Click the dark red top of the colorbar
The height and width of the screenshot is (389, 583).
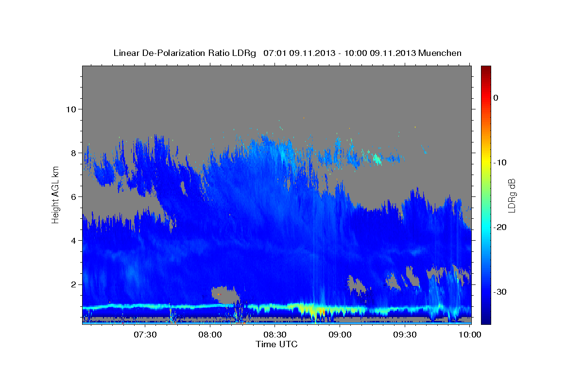[x=486, y=71]
